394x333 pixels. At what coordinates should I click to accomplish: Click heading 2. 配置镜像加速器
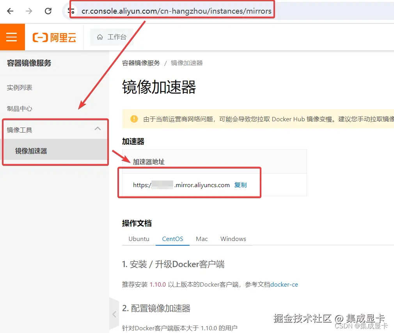156,308
